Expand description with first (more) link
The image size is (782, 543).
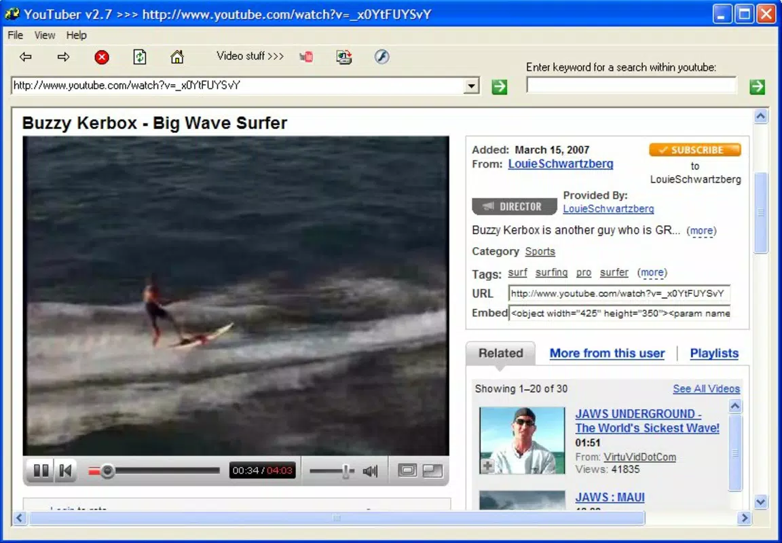click(701, 231)
